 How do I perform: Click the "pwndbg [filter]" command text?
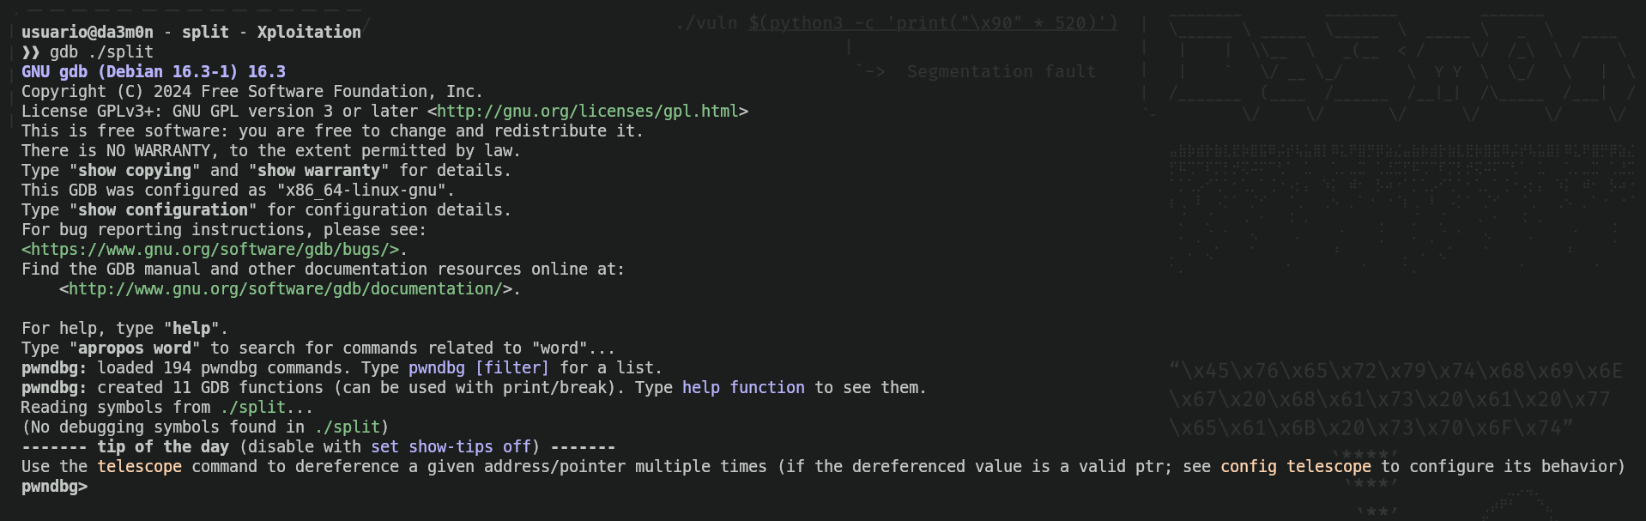pyautogui.click(x=479, y=368)
